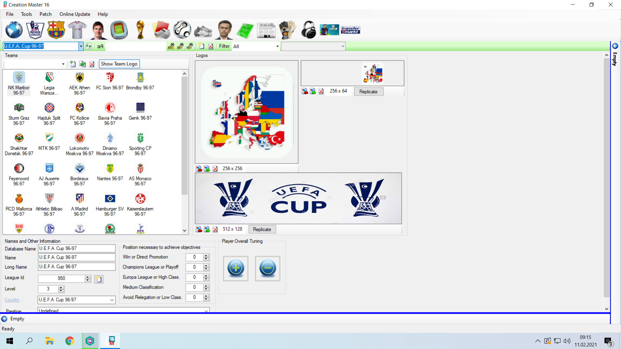Open the Filter All dropdown
The width and height of the screenshot is (621, 349).
point(277,46)
